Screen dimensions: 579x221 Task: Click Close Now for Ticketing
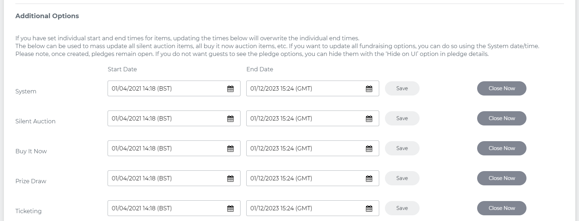[x=501, y=208]
